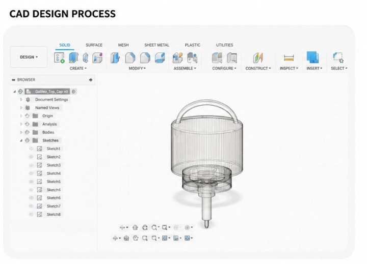This screenshot has height=264, width=367.
Task: Expand the Document Settings node
Action: [x=21, y=100]
